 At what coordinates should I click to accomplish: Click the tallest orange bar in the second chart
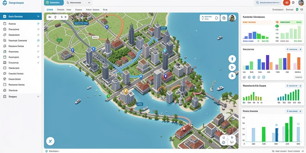289,62
